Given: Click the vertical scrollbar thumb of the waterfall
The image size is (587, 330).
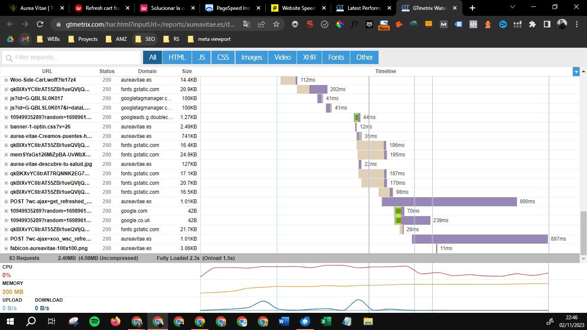Looking at the screenshot, I should 583,232.
